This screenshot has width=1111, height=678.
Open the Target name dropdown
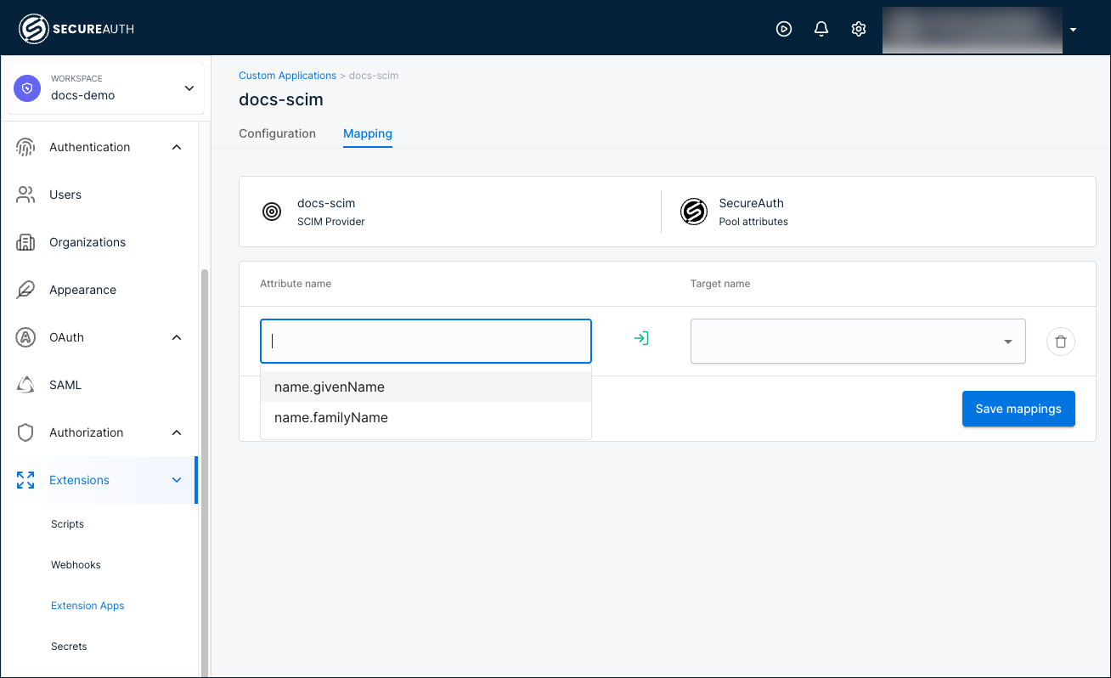pyautogui.click(x=858, y=341)
